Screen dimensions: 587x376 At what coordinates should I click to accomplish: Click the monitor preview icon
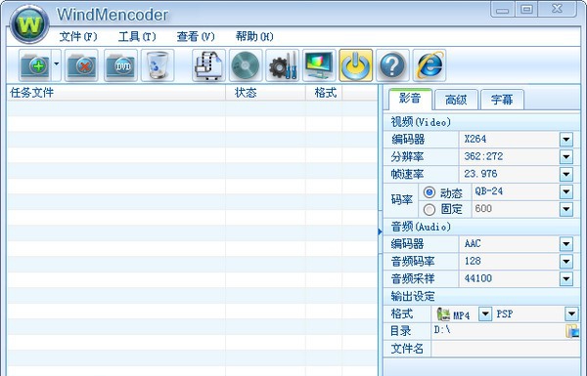(319, 65)
